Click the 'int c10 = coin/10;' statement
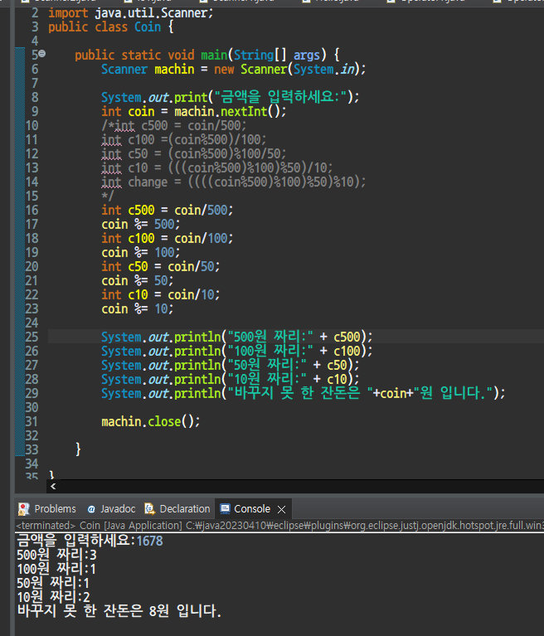The image size is (544, 636). pyautogui.click(x=161, y=294)
